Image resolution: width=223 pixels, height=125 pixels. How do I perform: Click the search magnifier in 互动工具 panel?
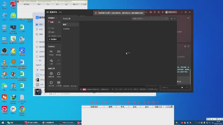tap(166, 19)
